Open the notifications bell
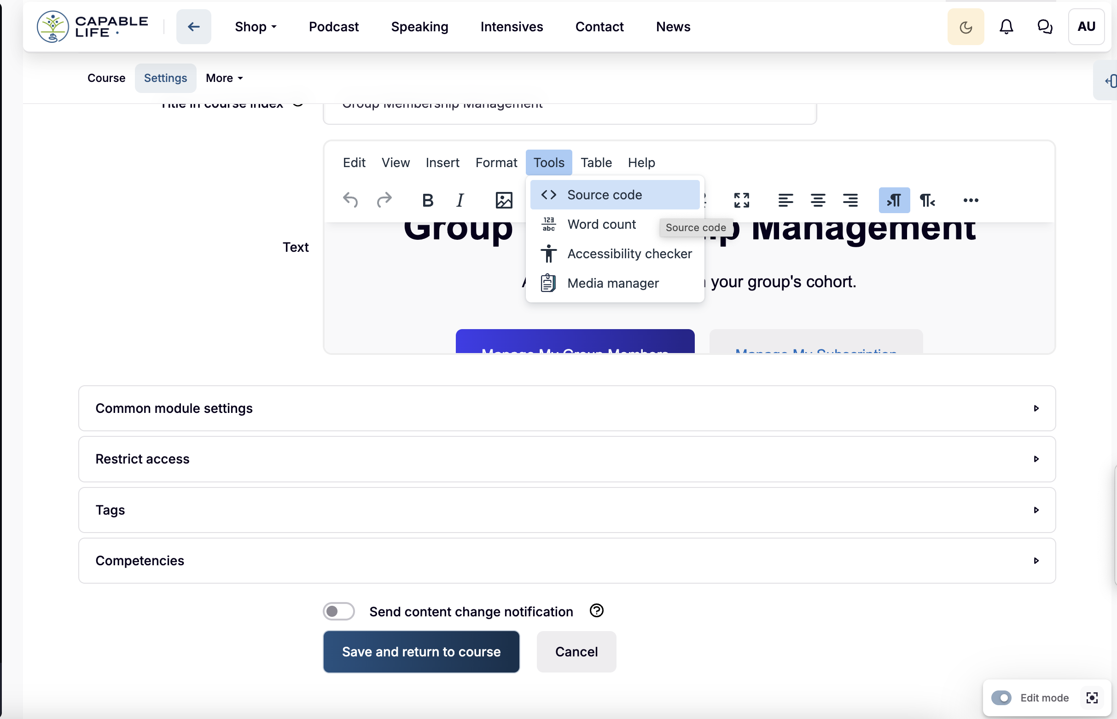Image resolution: width=1117 pixels, height=719 pixels. pos(1006,27)
